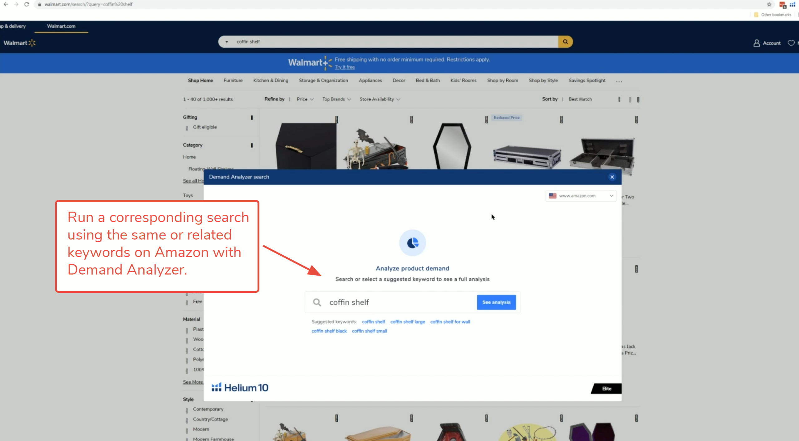Switch to the Walmart.com tab
The image size is (799, 441).
(61, 26)
